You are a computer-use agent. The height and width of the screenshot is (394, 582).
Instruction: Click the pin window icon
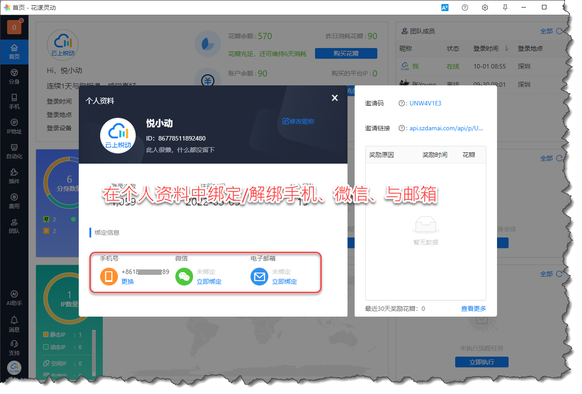tap(505, 8)
